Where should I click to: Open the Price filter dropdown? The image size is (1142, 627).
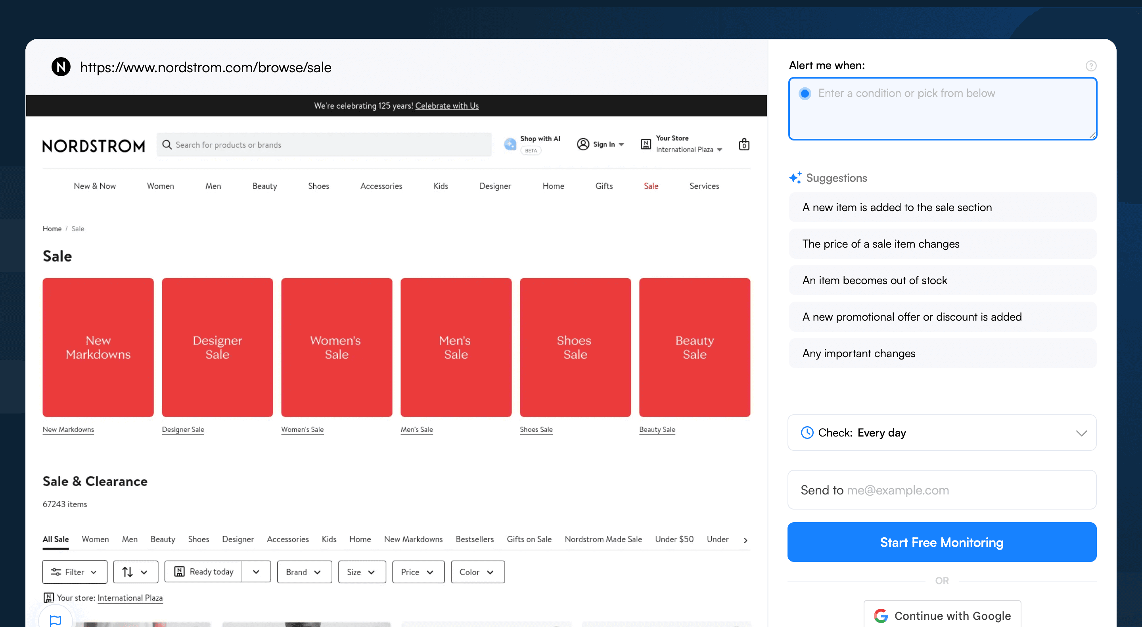(x=418, y=572)
